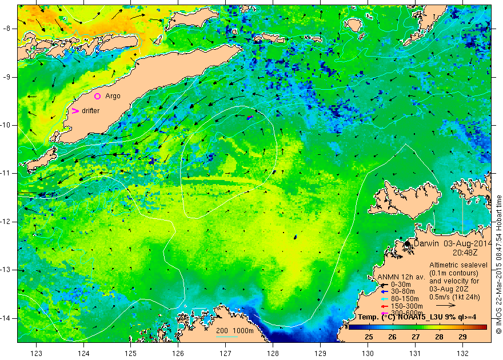Click longitude axis label 123
The image size is (503, 360).
pyautogui.click(x=36, y=354)
